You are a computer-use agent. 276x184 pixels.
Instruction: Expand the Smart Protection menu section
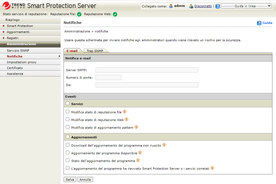click(x=20, y=26)
